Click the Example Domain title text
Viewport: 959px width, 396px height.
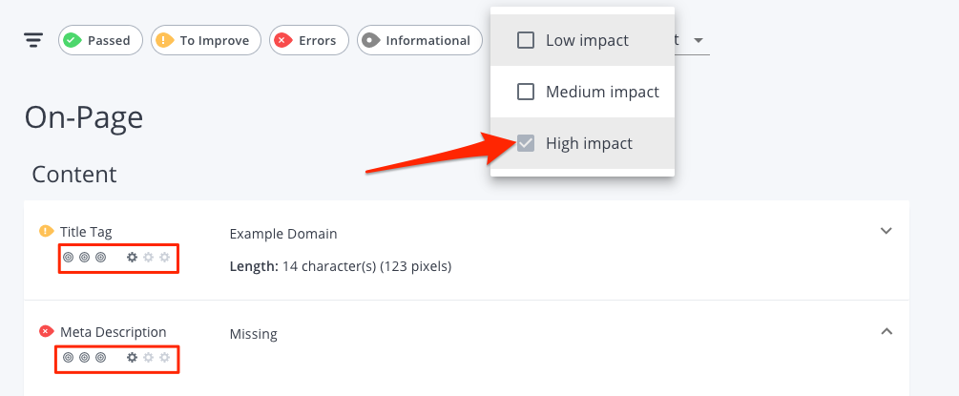click(x=283, y=234)
